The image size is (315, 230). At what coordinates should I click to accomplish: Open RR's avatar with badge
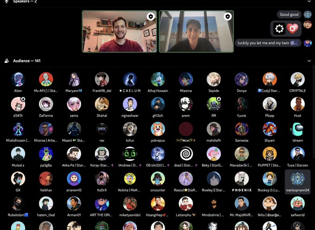click(213, 104)
